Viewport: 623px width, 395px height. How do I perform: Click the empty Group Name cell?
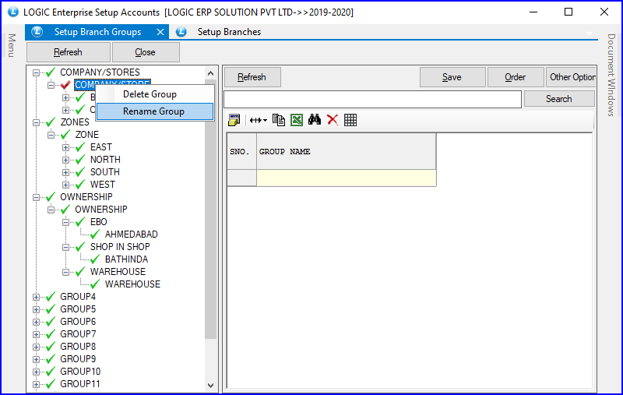[x=346, y=178]
